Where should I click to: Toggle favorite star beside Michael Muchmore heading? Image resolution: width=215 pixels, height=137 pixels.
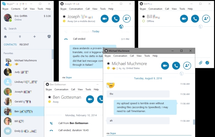point(108,63)
